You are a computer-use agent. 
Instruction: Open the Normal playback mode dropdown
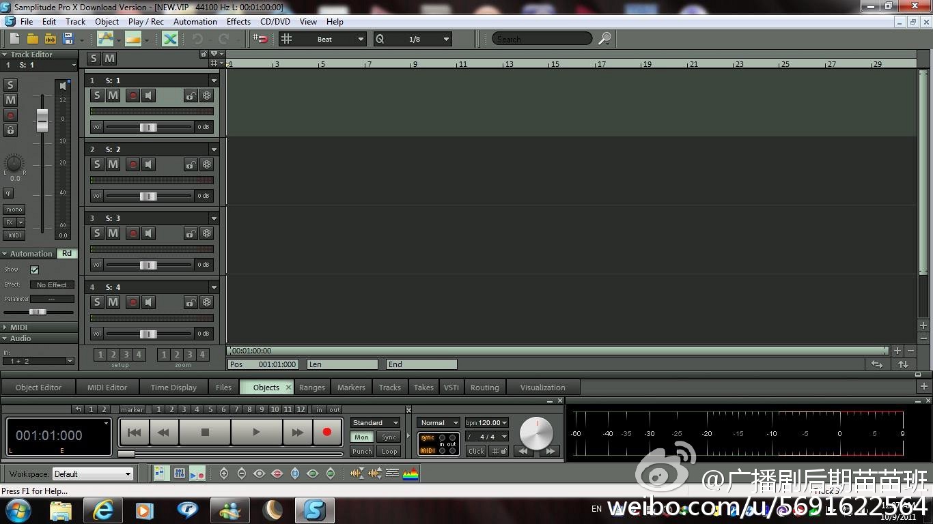tap(438, 422)
